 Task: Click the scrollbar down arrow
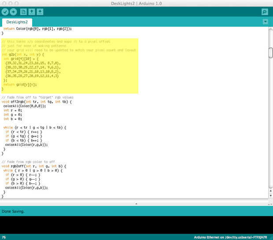[x=270, y=196]
